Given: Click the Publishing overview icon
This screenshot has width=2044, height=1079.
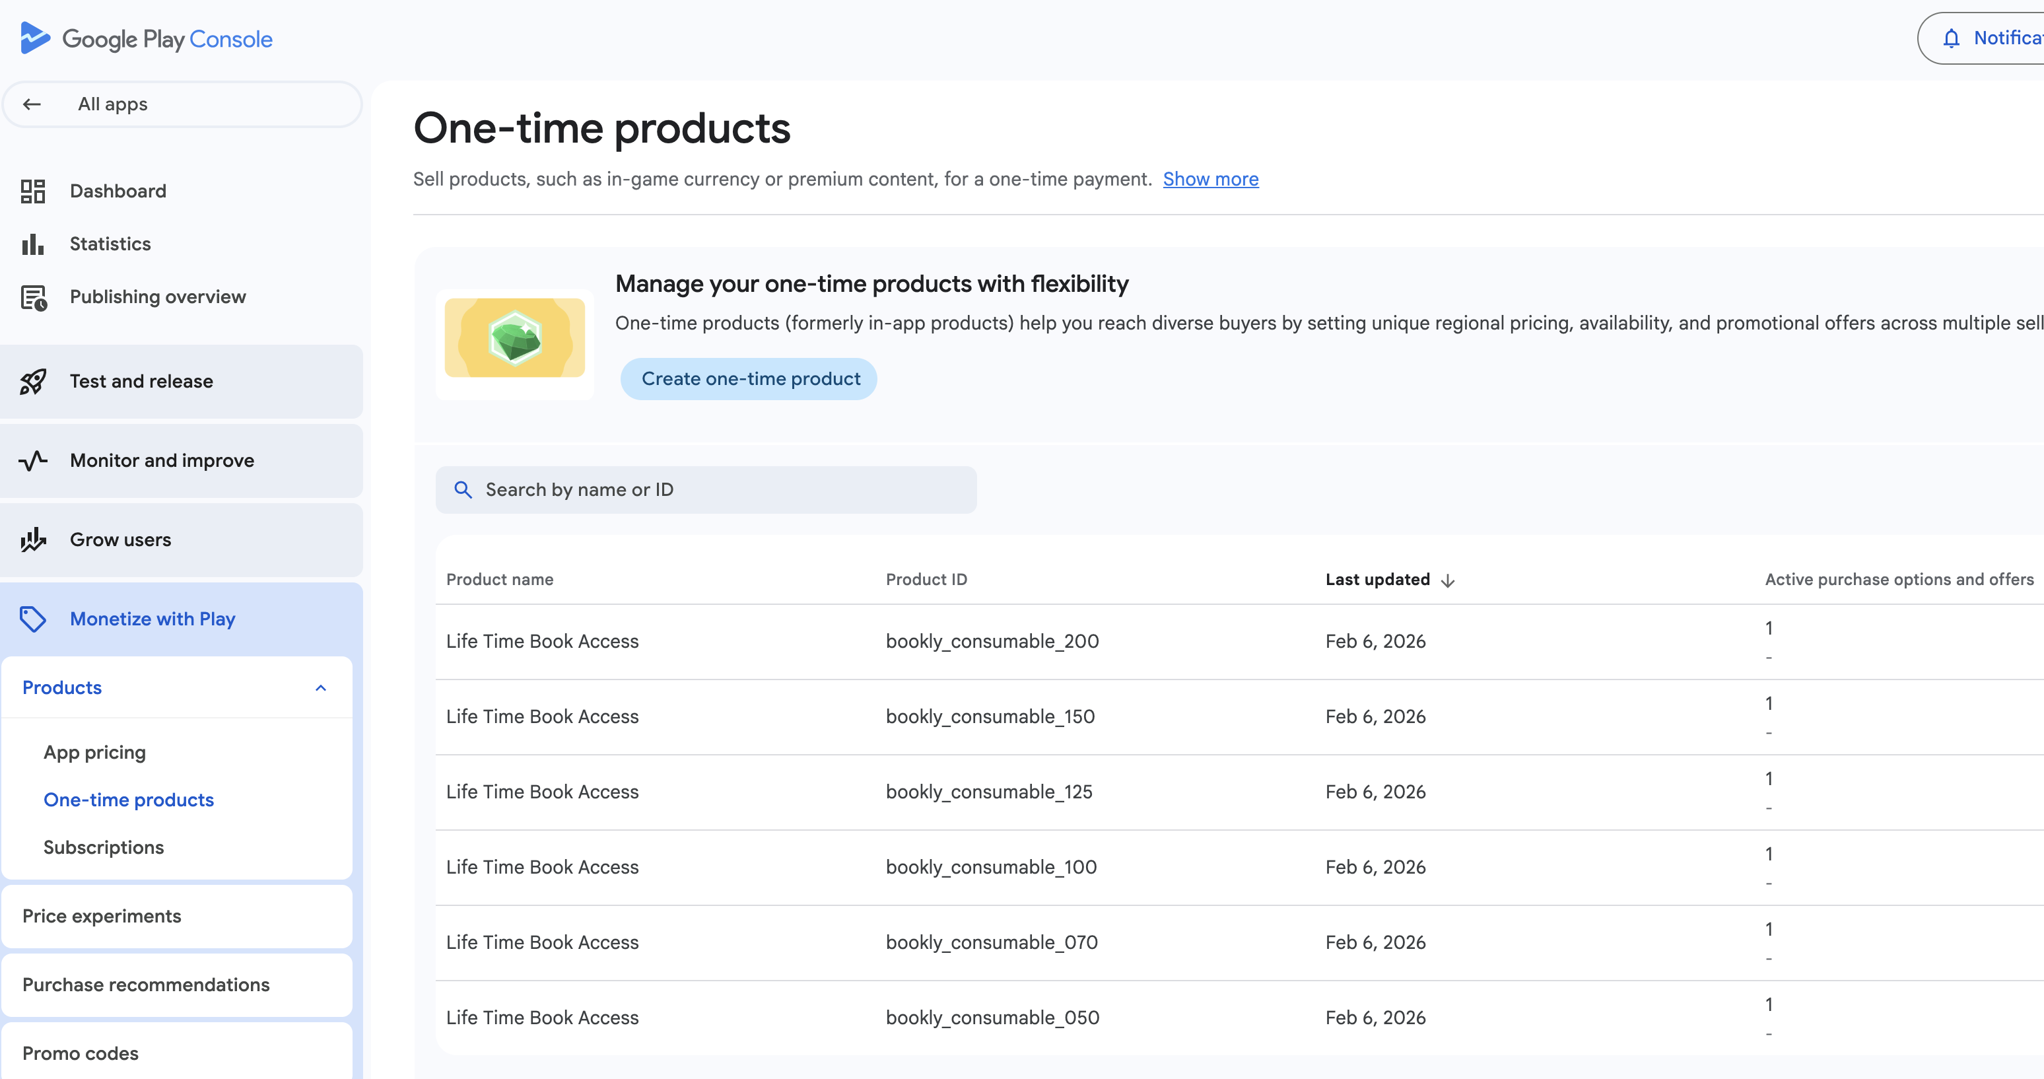Looking at the screenshot, I should [x=33, y=296].
